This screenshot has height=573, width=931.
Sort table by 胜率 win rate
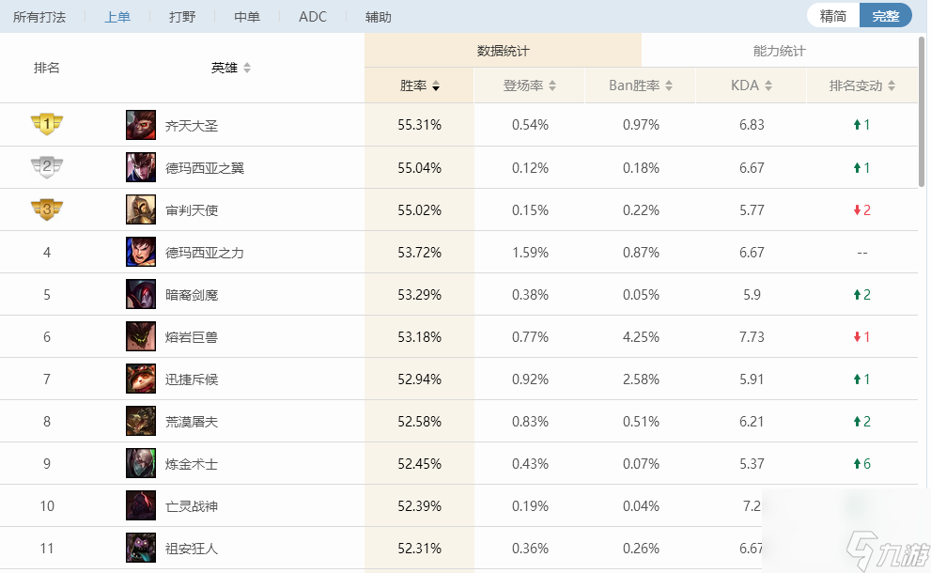point(419,85)
